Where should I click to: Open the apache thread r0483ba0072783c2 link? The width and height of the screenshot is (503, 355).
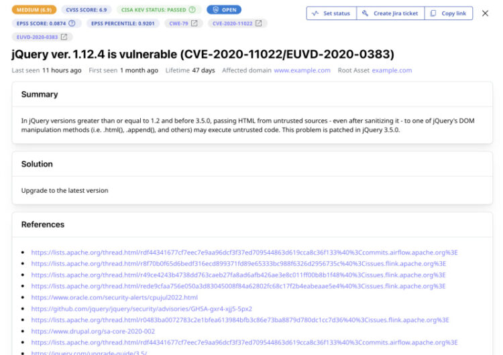240,319
